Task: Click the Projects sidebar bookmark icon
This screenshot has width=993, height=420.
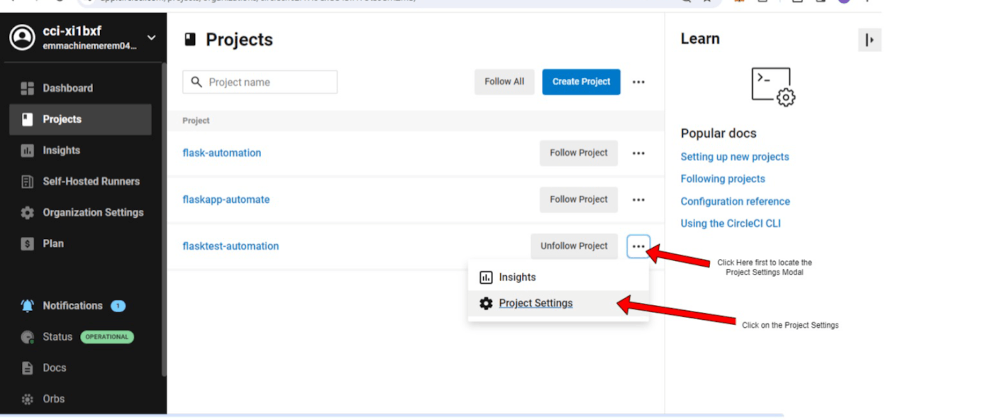Action: 27,119
